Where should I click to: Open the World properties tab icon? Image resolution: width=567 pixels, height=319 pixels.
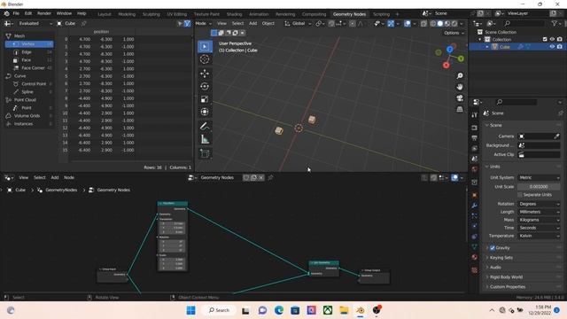pyautogui.click(x=475, y=169)
